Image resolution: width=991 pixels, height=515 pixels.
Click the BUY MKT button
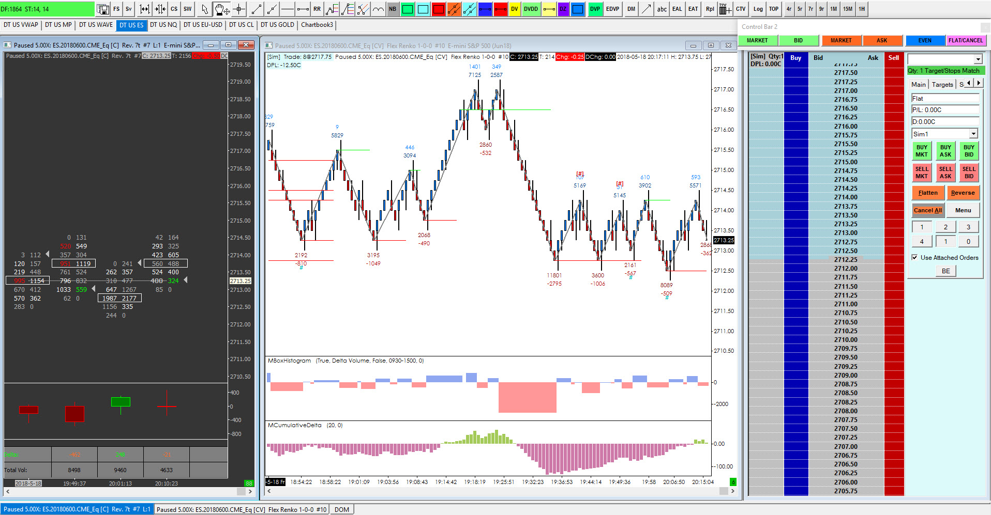(922, 151)
